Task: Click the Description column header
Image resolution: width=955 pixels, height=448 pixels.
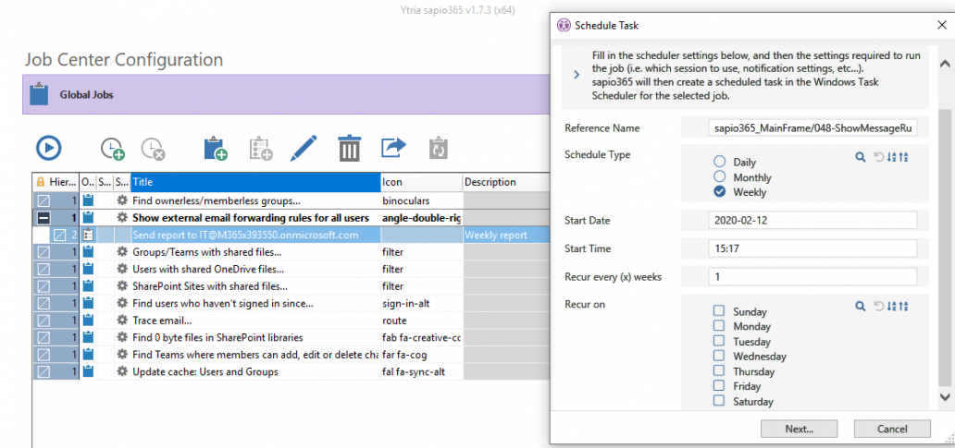Action: coord(506,182)
